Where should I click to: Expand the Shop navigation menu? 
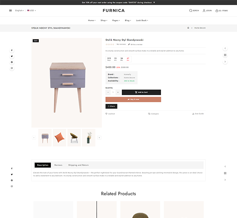(x=104, y=20)
